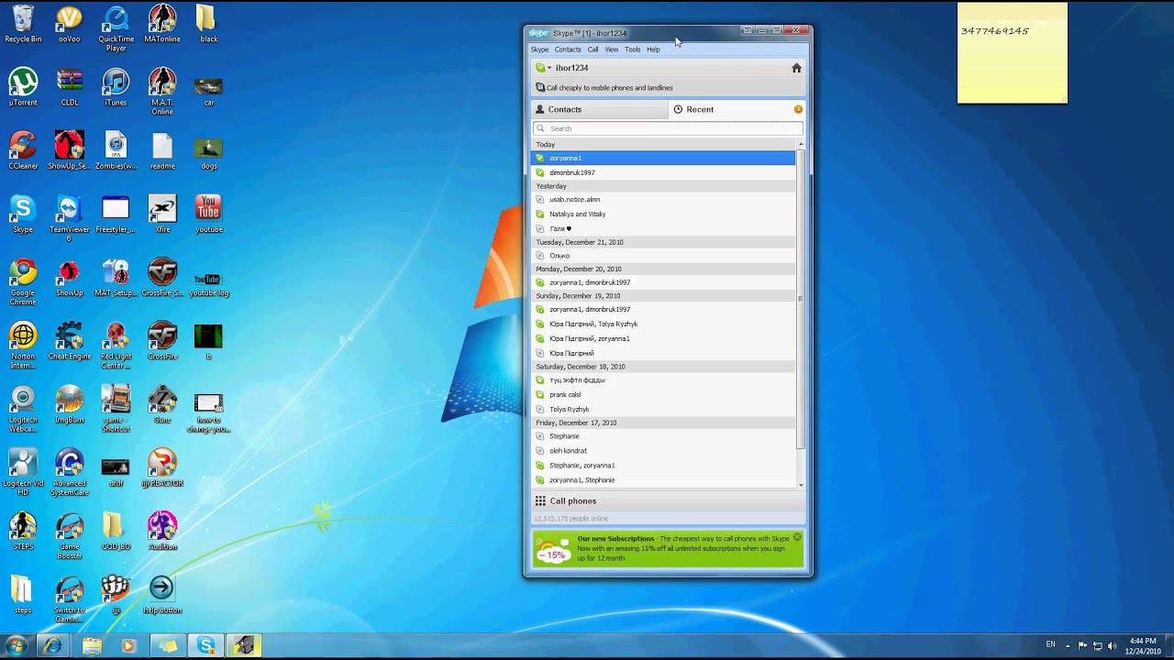Image resolution: width=1174 pixels, height=660 pixels.
Task: Open the Help menu
Action: [x=653, y=49]
